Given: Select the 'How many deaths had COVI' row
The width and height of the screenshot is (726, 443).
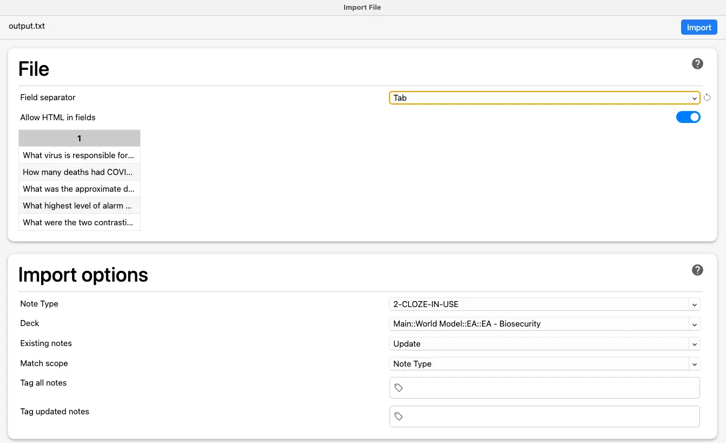Looking at the screenshot, I should [79, 172].
